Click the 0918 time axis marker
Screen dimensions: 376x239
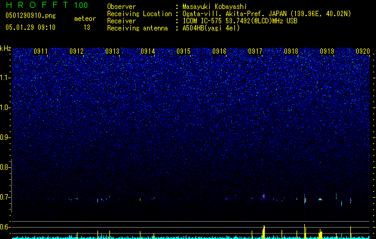coord(291,51)
